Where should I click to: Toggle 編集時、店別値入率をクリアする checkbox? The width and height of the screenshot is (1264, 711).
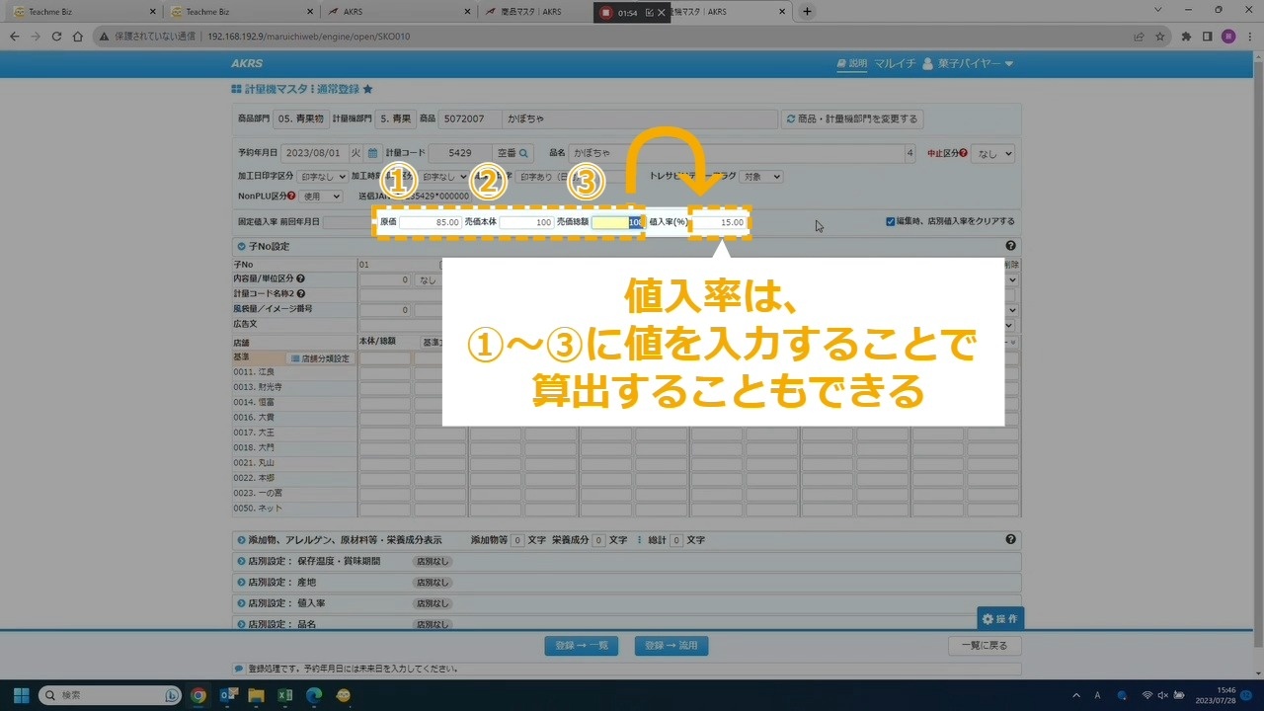(x=891, y=222)
